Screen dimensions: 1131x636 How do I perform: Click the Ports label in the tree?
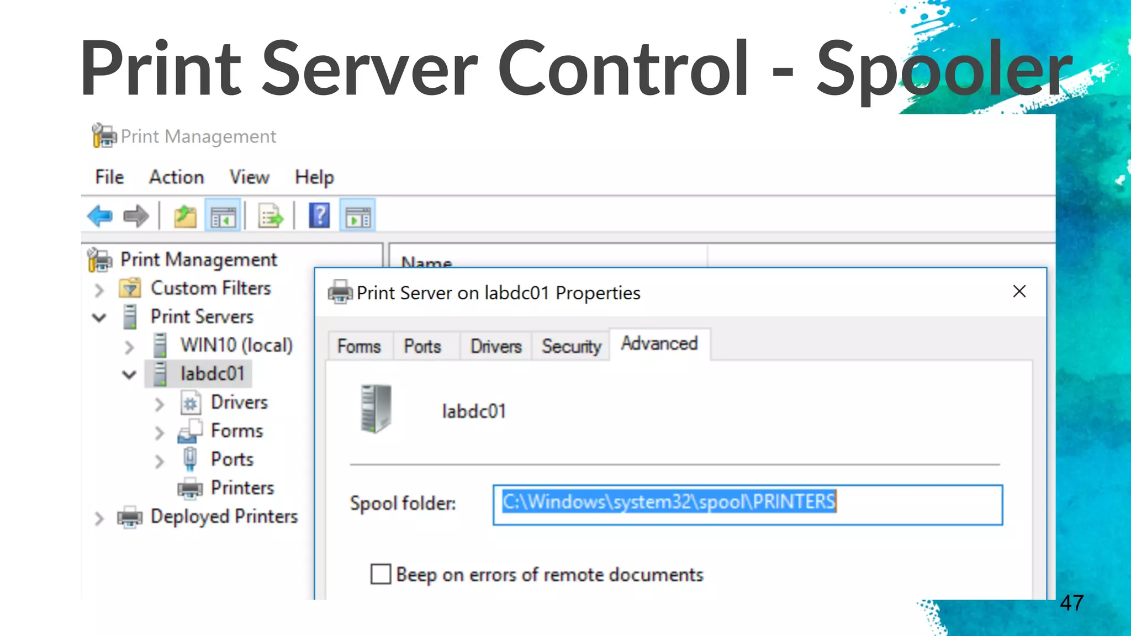point(232,459)
